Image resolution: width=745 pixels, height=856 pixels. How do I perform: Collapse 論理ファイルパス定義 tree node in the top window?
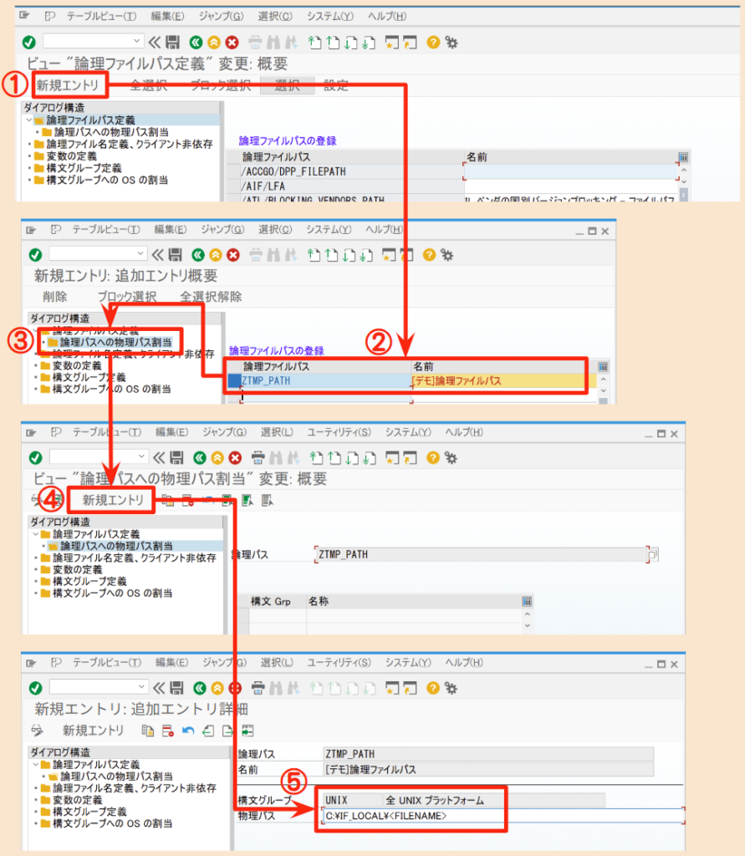[29, 120]
